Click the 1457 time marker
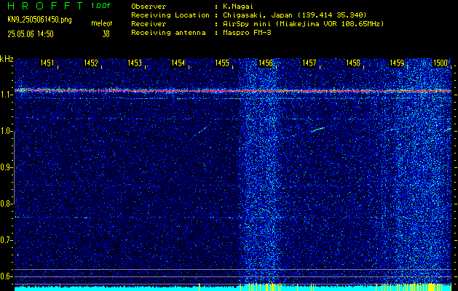Screen dimensions: 458x291 point(309,63)
